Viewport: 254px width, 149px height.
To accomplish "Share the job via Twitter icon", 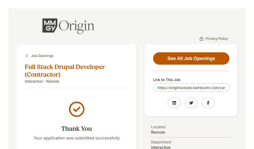I will 191,103.
